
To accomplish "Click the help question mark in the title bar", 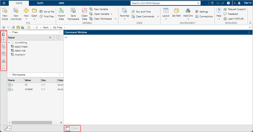I will coord(228,3).
